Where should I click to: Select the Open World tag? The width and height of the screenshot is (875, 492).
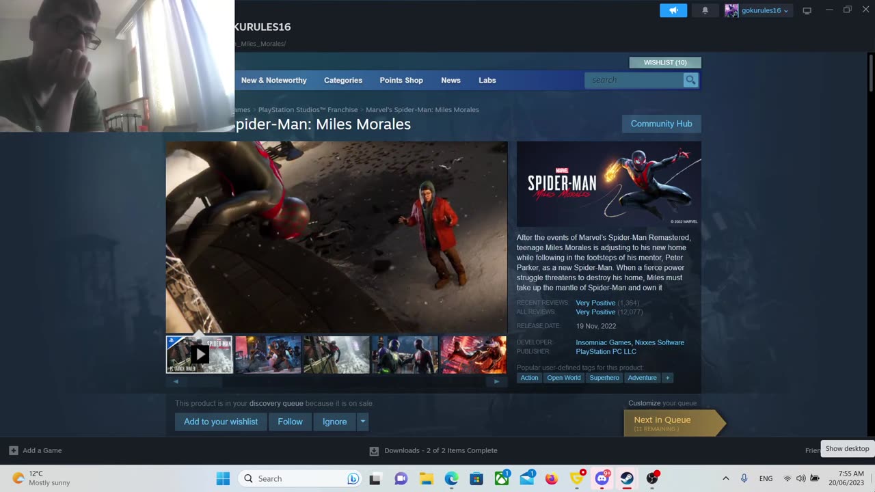(x=564, y=378)
